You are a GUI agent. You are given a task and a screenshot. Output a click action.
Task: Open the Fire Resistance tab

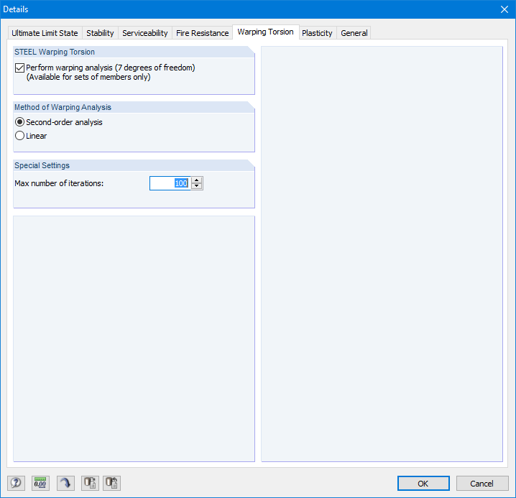[x=203, y=33]
